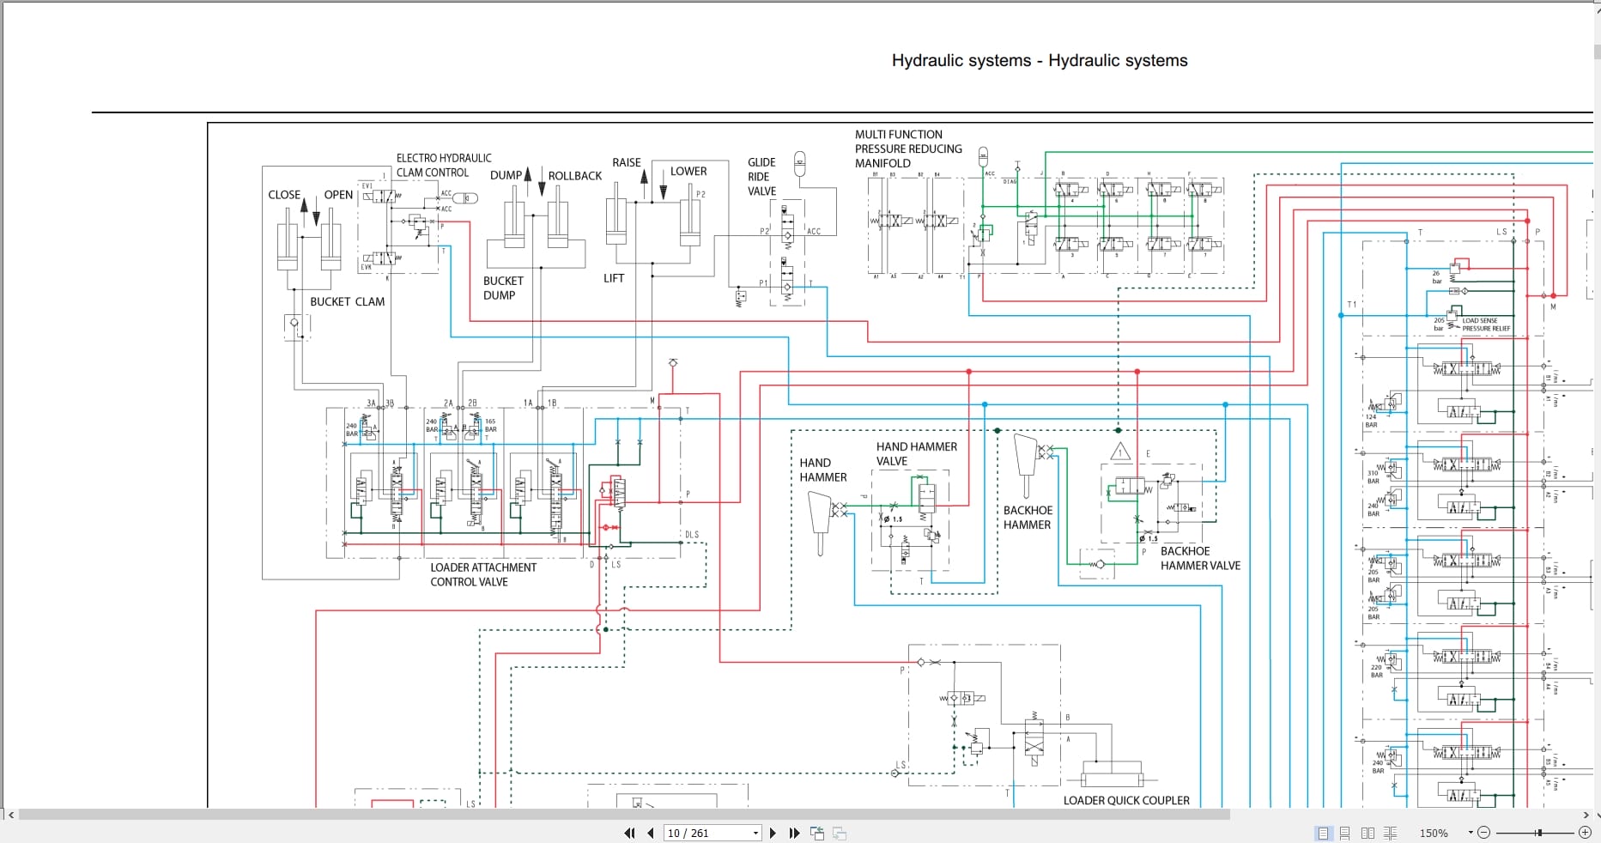Go to the previous page
This screenshot has height=843, width=1601.
[651, 833]
